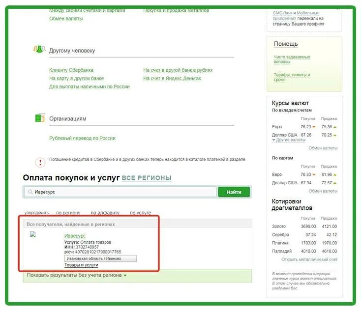Open the ВСЕ РЕГИОНЫ region selector
The width and height of the screenshot is (361, 312).
tap(147, 178)
